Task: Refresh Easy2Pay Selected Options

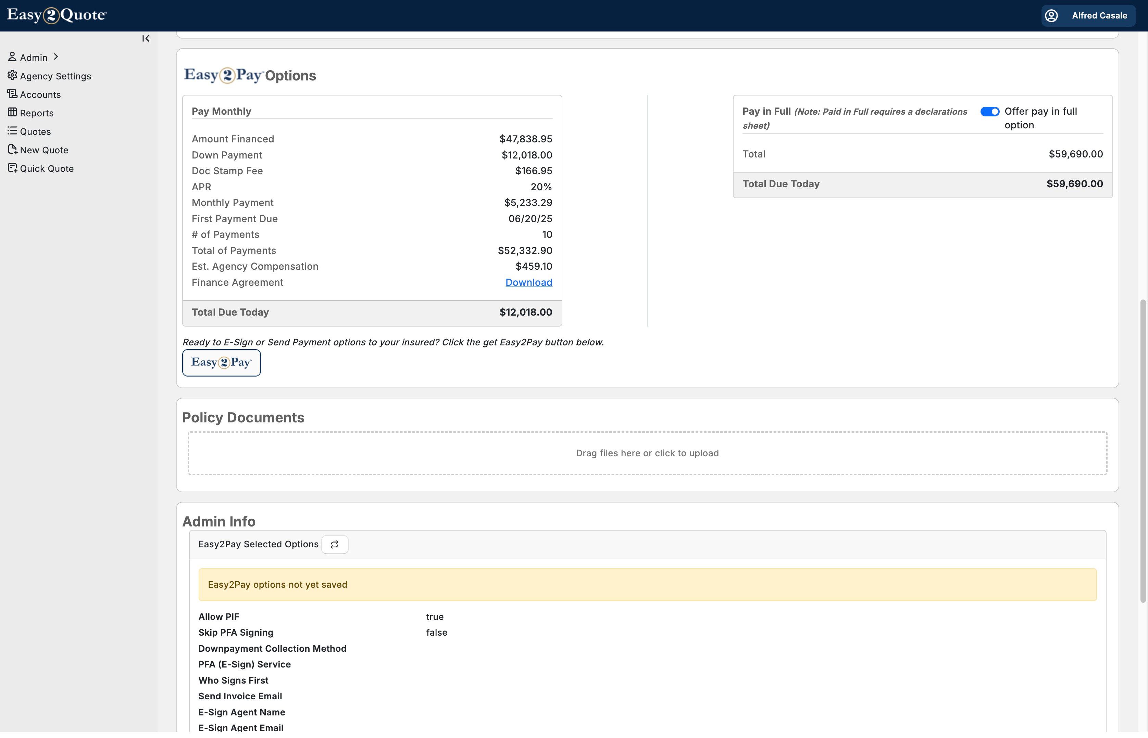Action: pyautogui.click(x=335, y=544)
